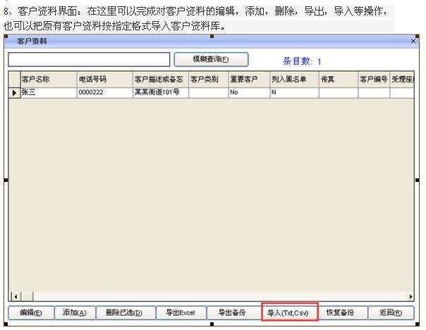
Task: Click the 导出备份 button
Action: pos(233,312)
